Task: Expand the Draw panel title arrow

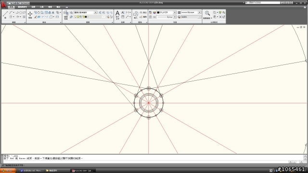Action: (25, 23)
